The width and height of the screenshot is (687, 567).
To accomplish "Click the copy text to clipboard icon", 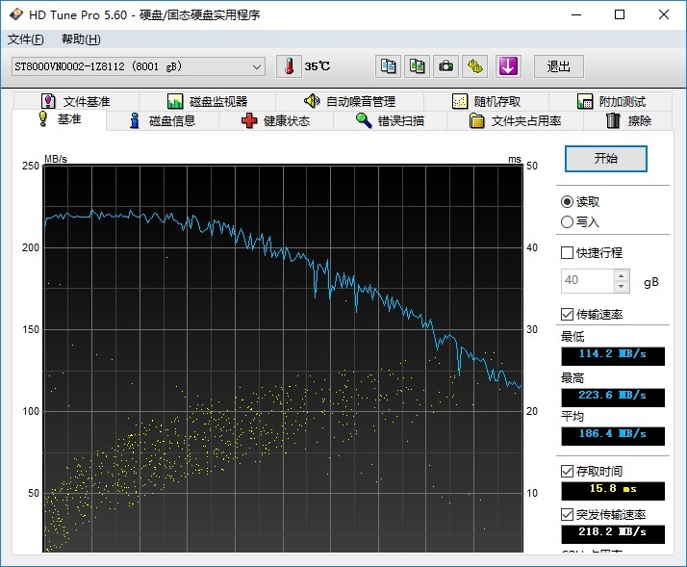I will click(388, 66).
